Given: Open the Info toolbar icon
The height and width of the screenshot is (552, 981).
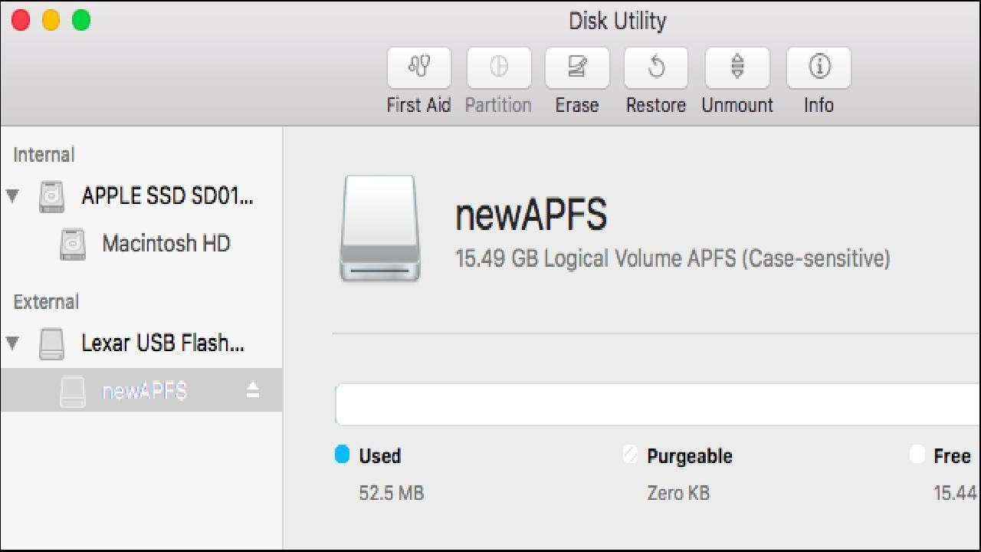Looking at the screenshot, I should tap(819, 68).
